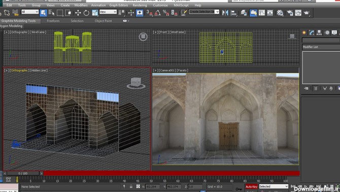Activate the Bind to Space Warp tool
This screenshot has height=192, width=340.
pyautogui.click(x=15, y=13)
